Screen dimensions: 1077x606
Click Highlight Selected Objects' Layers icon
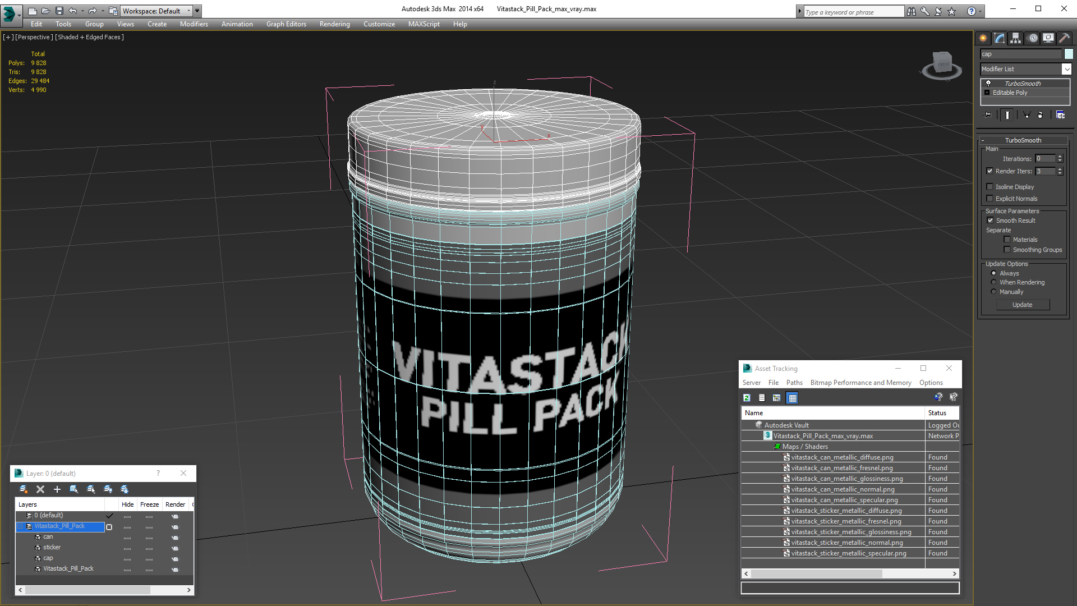click(91, 489)
